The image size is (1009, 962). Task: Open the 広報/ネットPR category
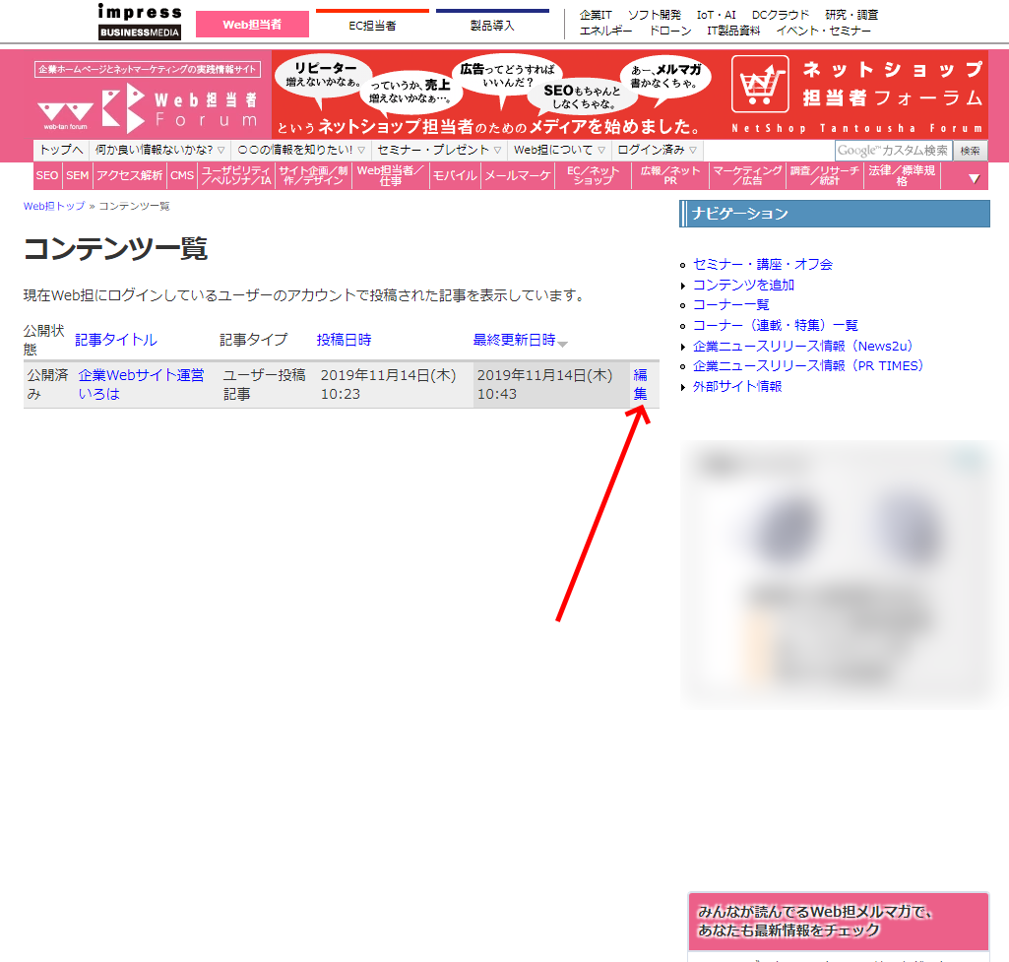pos(670,175)
